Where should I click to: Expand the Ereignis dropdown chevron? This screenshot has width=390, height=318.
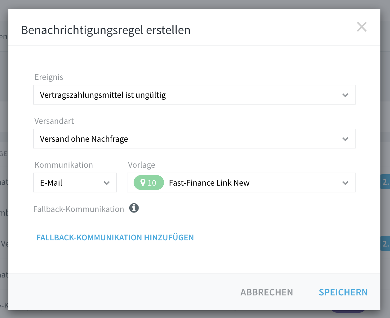pyautogui.click(x=345, y=95)
